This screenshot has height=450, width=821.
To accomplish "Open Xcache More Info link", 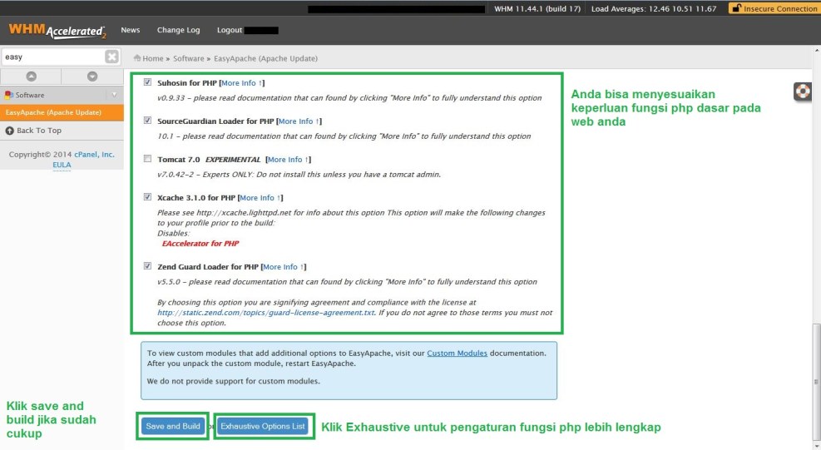I will [x=260, y=197].
